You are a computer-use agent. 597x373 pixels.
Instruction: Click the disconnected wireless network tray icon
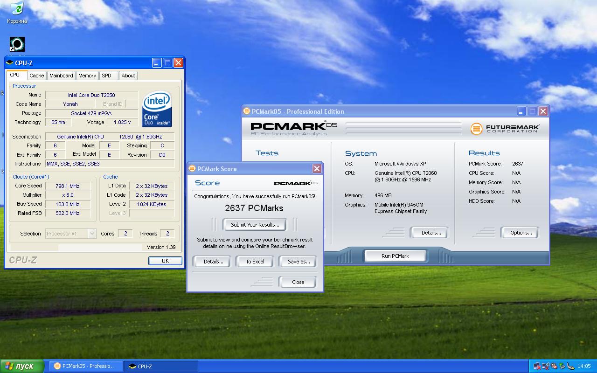pyautogui.click(x=546, y=366)
